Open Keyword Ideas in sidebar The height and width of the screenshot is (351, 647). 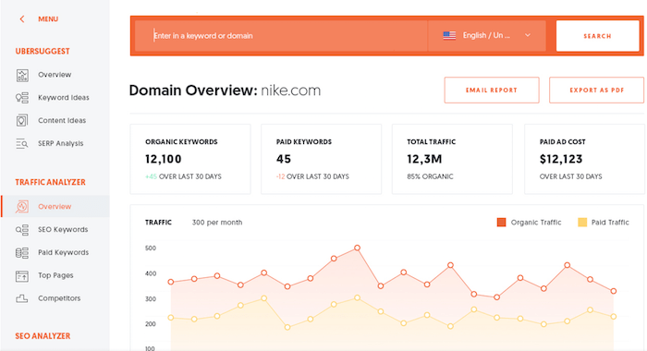pos(64,98)
